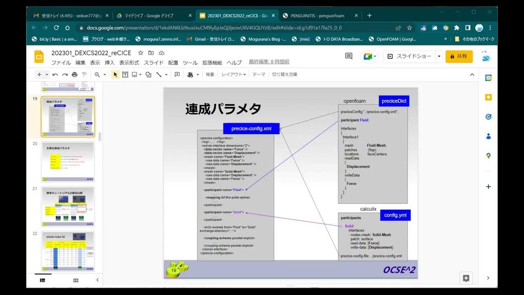Screen dimensions: 524x295
Task: Open image insert dropdown arrow
Action: (x=140, y=75)
